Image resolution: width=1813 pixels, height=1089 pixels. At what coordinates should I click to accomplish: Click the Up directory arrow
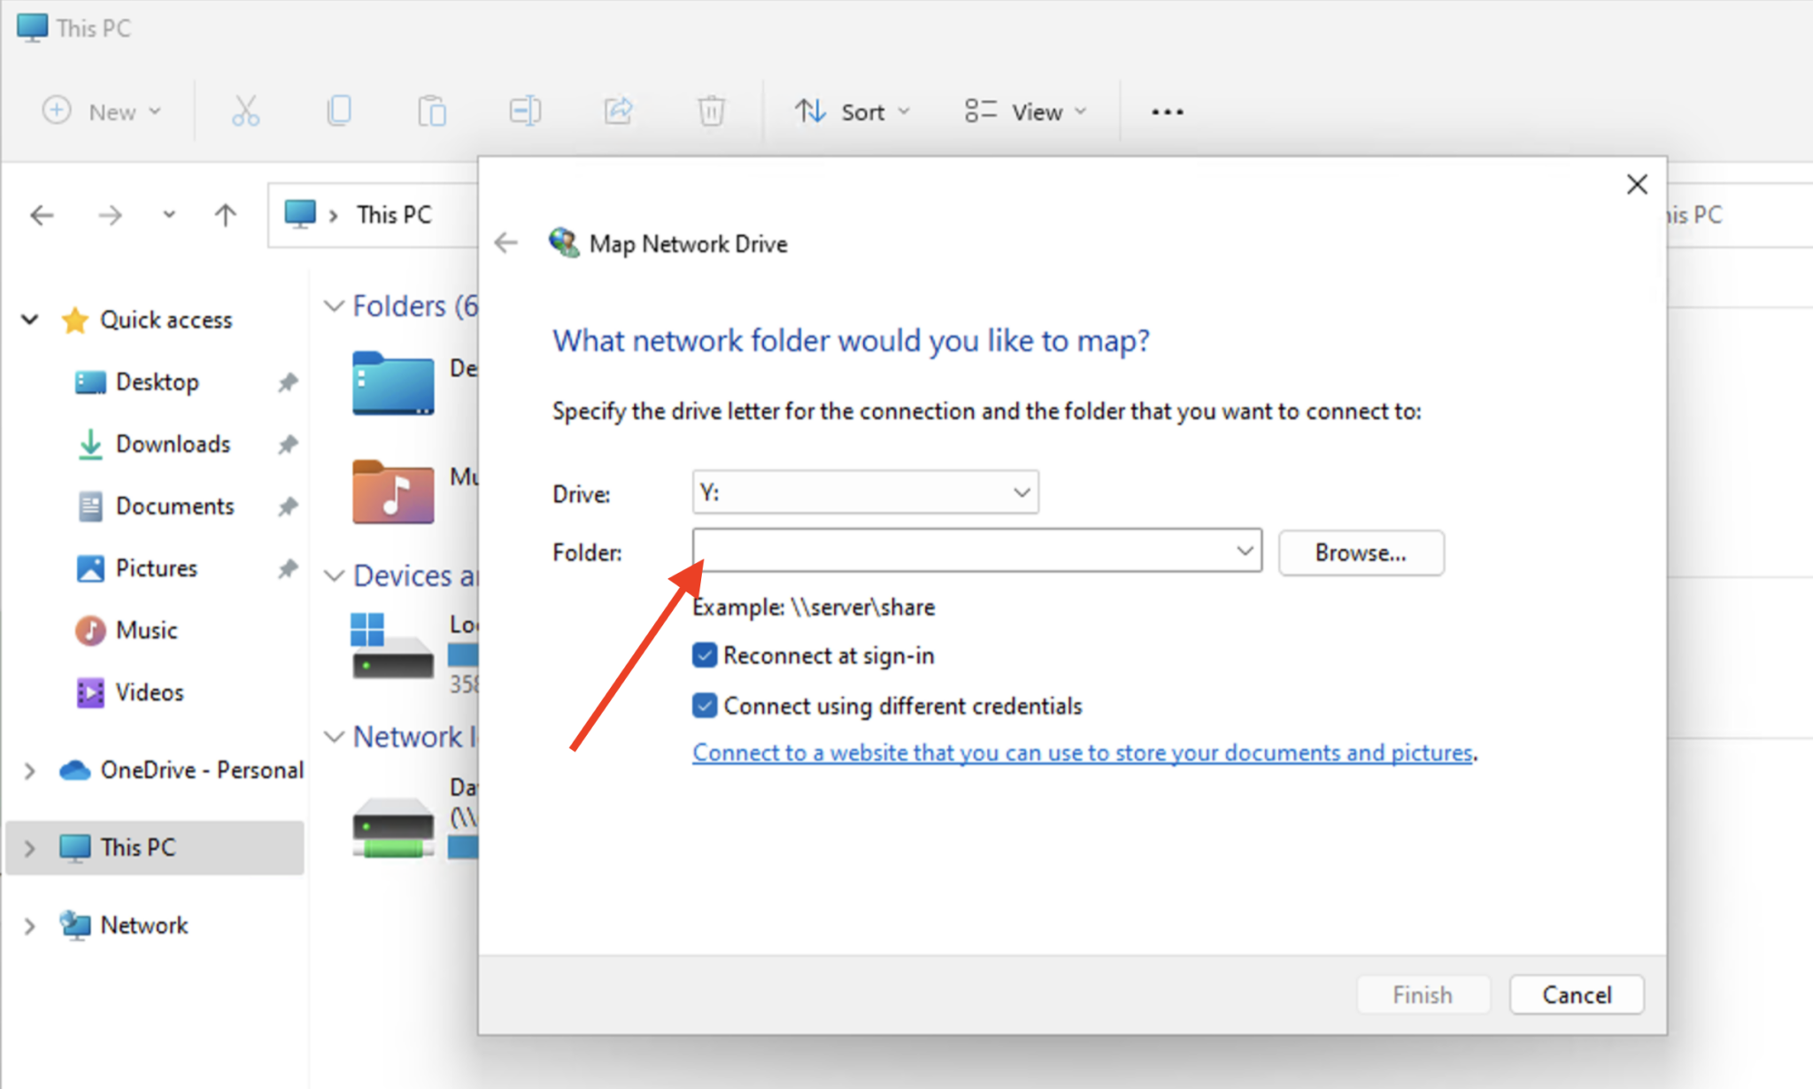[x=226, y=215]
